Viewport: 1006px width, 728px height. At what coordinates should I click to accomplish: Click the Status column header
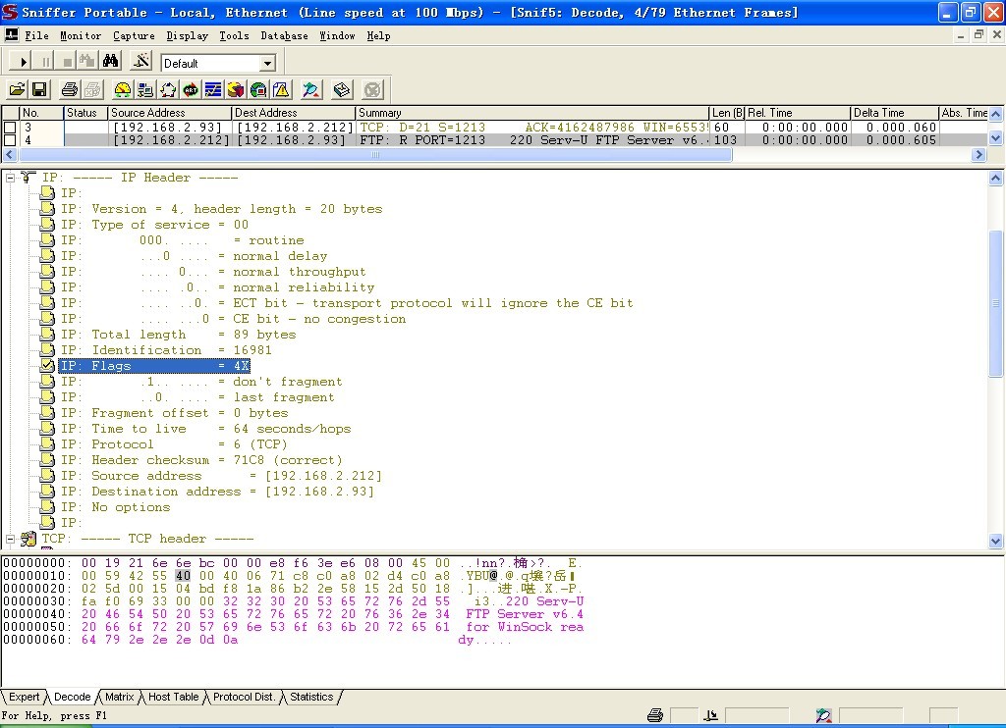coord(85,113)
